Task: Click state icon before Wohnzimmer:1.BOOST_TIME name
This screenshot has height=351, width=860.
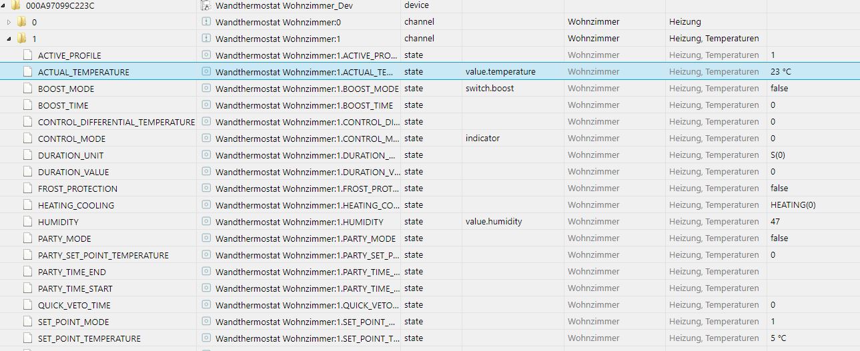Action: (206, 105)
